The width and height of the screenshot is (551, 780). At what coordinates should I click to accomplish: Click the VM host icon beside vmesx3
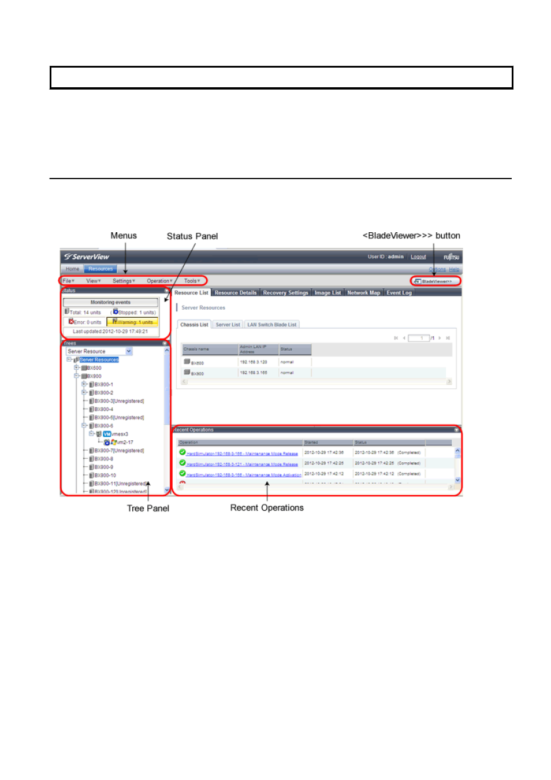coord(107,434)
